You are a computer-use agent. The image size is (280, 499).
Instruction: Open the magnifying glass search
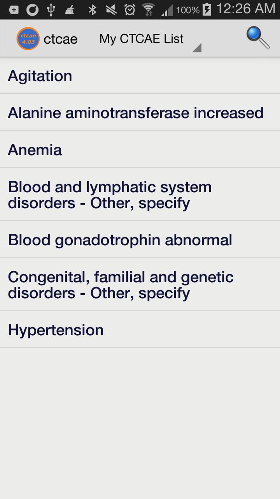point(258,38)
